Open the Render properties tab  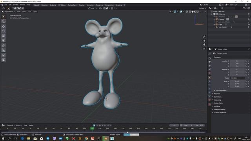tap(209, 58)
